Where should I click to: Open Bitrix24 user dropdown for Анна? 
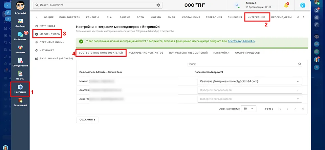click(x=250, y=99)
